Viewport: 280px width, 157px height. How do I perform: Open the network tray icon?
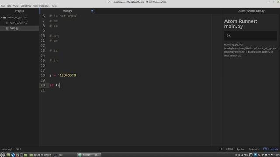pos(269,155)
